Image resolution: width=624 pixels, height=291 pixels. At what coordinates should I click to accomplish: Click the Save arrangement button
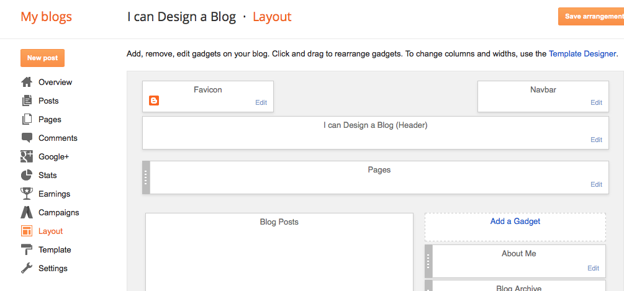point(590,16)
